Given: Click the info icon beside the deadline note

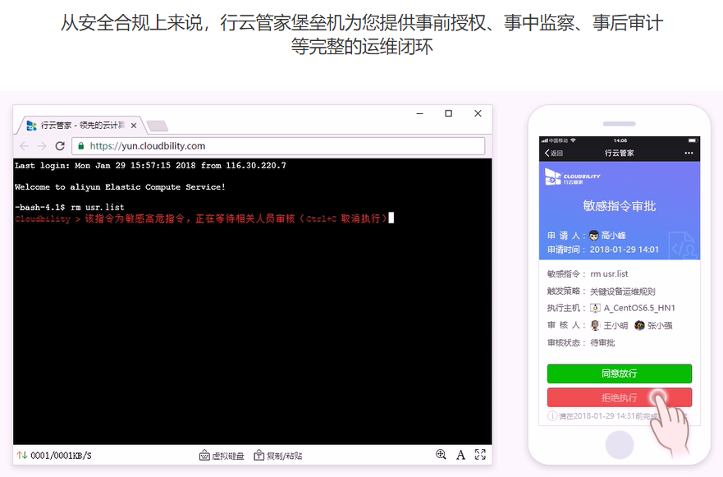Looking at the screenshot, I should (552, 416).
